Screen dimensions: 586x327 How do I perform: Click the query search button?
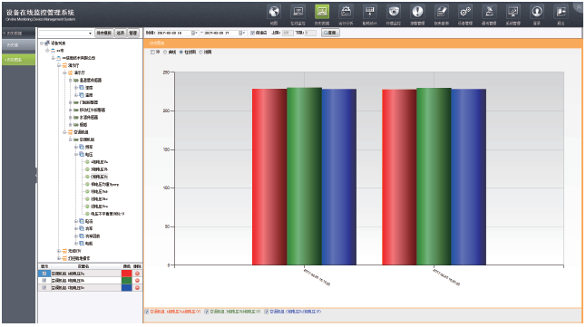click(330, 33)
